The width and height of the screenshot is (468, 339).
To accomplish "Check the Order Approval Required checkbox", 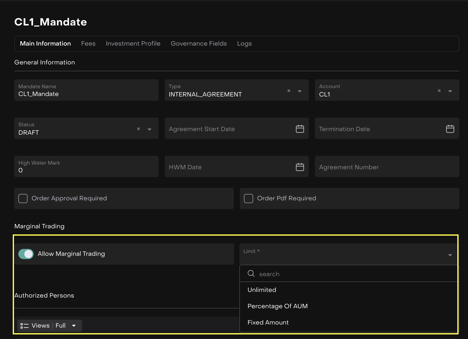I will coord(23,199).
